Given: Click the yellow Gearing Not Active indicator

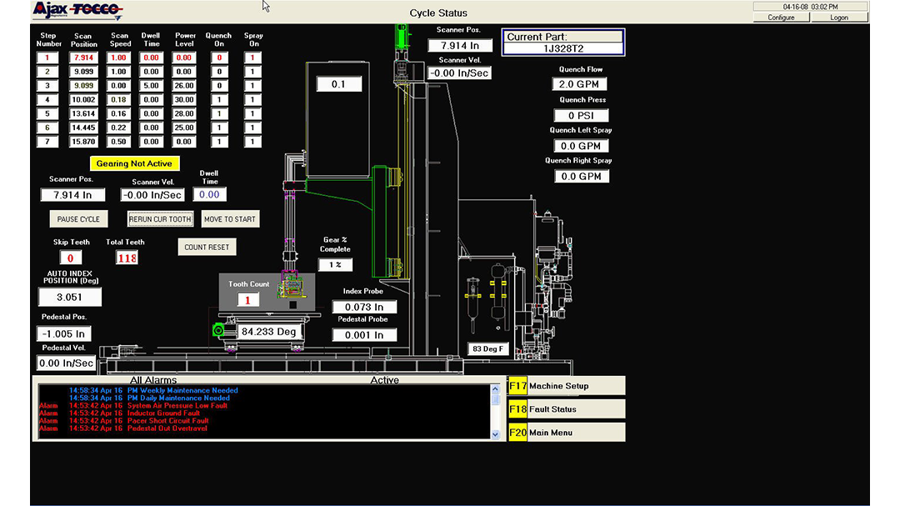Looking at the screenshot, I should (x=134, y=163).
